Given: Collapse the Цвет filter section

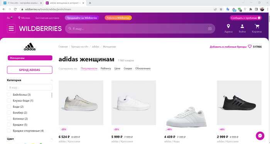Looking at the screenshot, I should pyautogui.click(x=51, y=139).
